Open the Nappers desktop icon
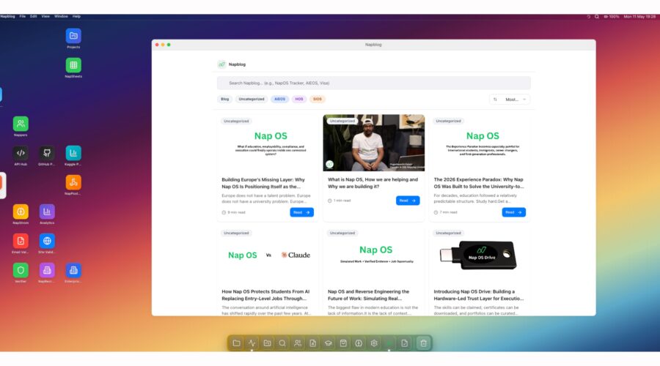 pyautogui.click(x=21, y=124)
